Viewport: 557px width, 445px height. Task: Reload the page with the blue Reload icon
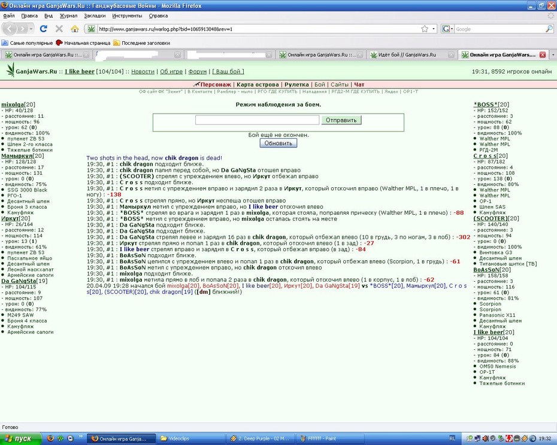(44, 29)
